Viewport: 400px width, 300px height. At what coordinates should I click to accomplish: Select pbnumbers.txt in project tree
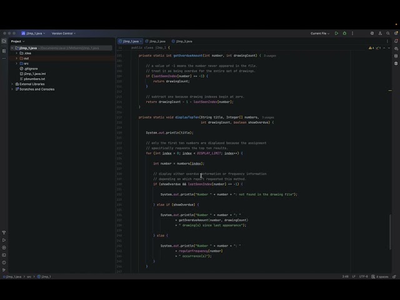pyautogui.click(x=32, y=79)
